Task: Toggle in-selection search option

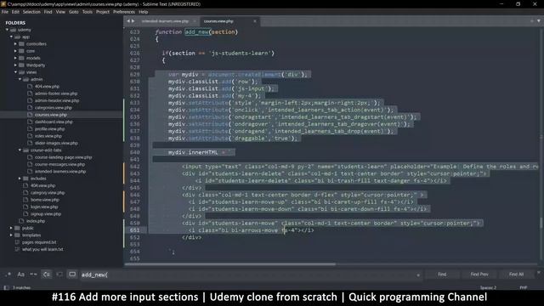Action: click(59, 275)
